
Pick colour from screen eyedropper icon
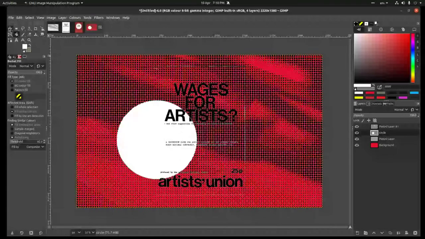pyautogui.click(x=380, y=87)
